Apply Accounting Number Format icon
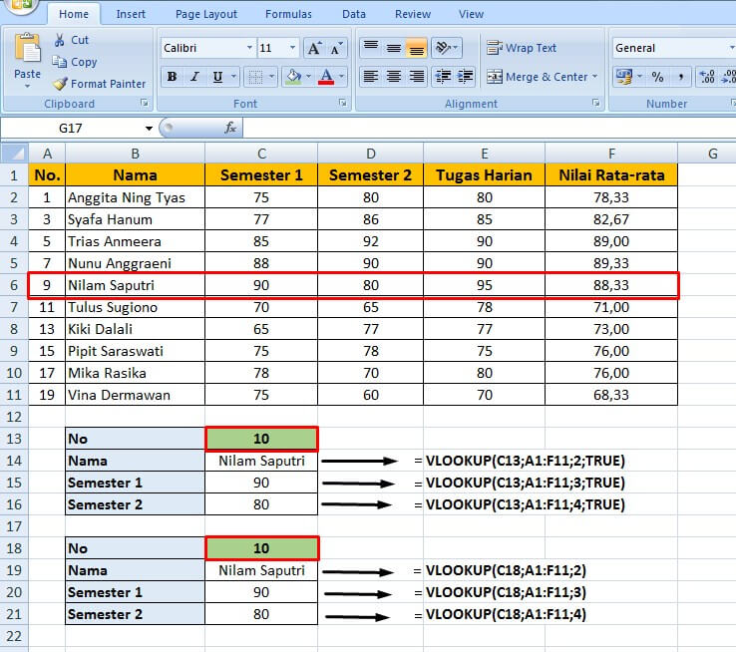The width and height of the screenshot is (736, 652). (624, 77)
